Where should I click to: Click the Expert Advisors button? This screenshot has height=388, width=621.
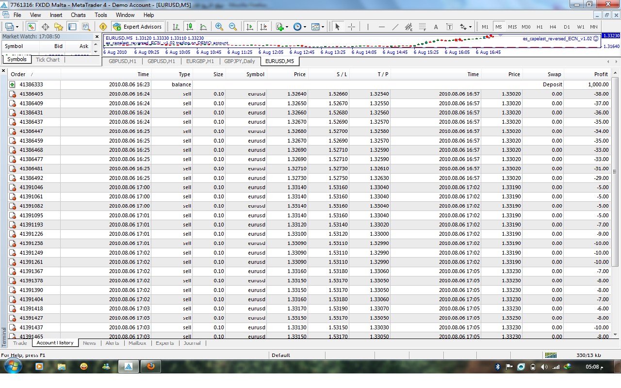137,27
